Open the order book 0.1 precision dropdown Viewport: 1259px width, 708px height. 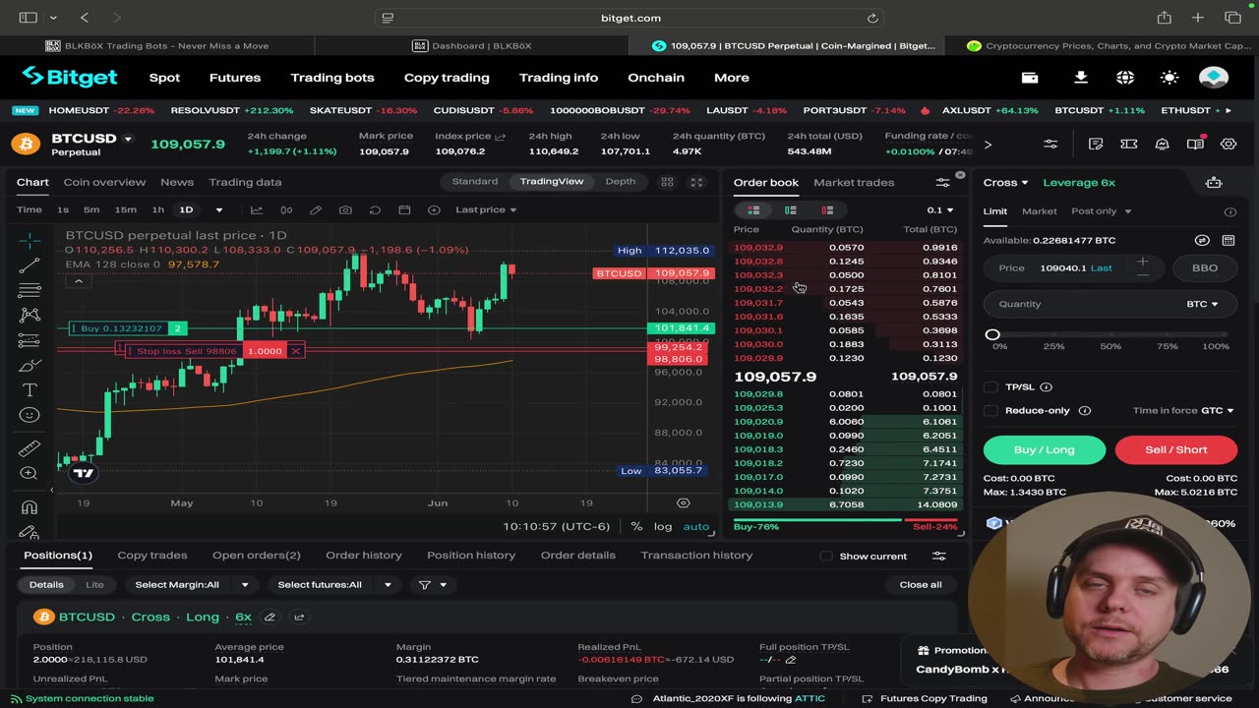point(940,209)
